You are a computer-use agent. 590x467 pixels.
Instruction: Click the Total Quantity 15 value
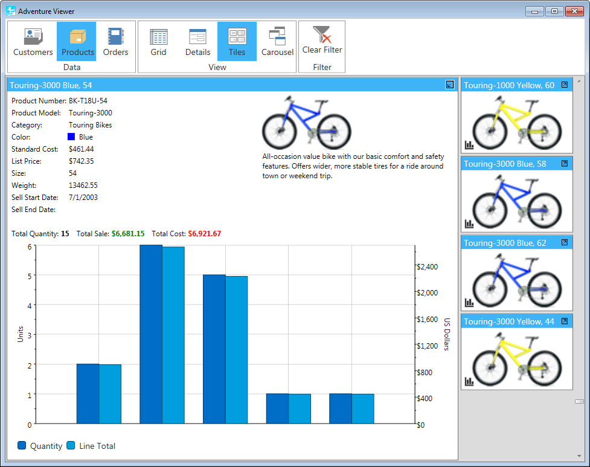pos(65,234)
